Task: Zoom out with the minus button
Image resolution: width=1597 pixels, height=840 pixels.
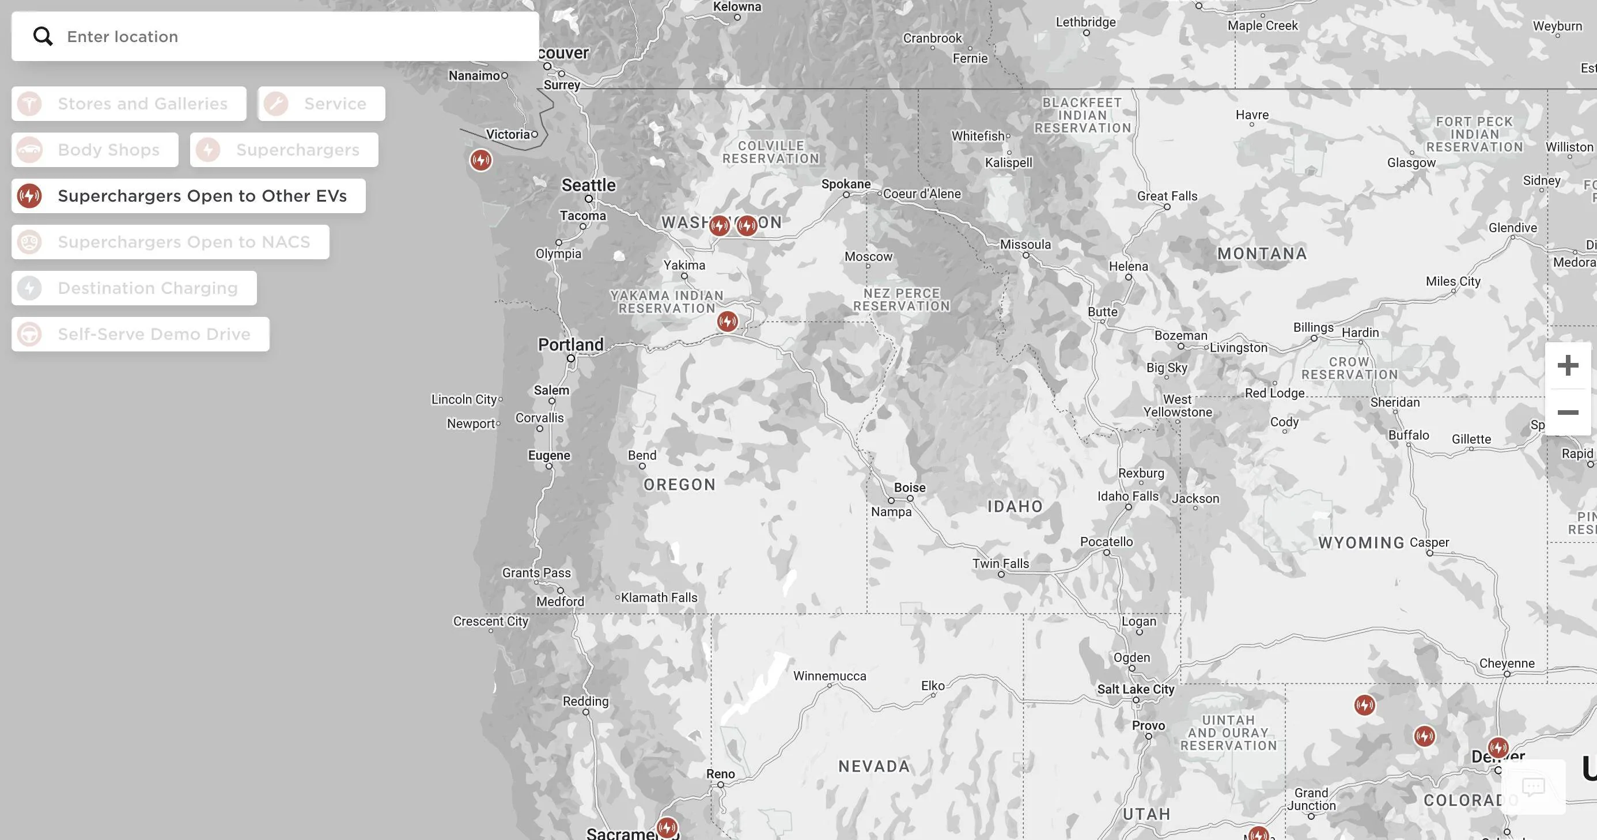Action: pyautogui.click(x=1568, y=413)
